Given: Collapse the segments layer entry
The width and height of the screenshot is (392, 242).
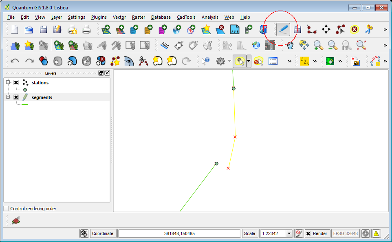Looking at the screenshot, I should [x=7, y=97].
